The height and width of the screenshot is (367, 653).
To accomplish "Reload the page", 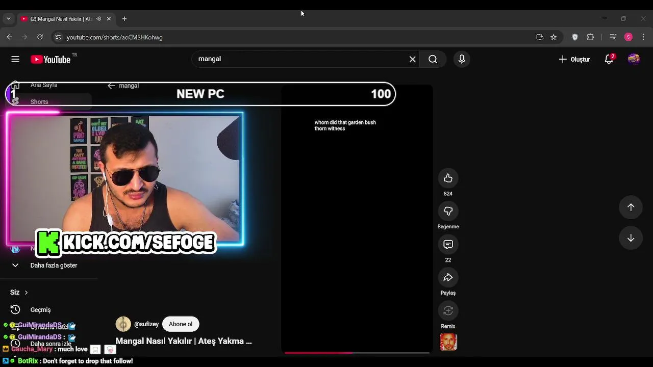I will pyautogui.click(x=40, y=37).
